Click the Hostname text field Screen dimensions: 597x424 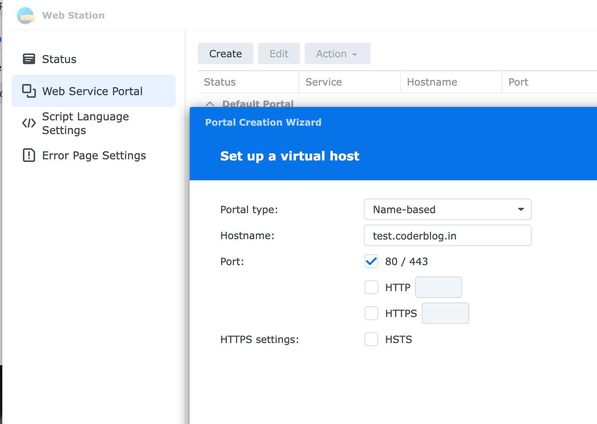[x=447, y=236]
